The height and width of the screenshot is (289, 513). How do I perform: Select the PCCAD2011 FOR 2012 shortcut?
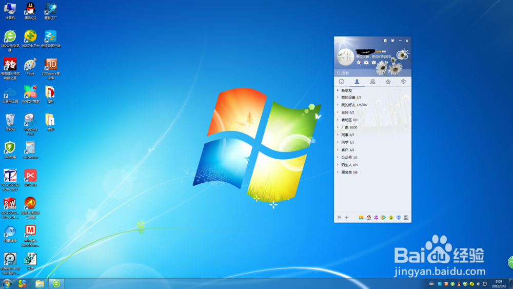click(10, 180)
